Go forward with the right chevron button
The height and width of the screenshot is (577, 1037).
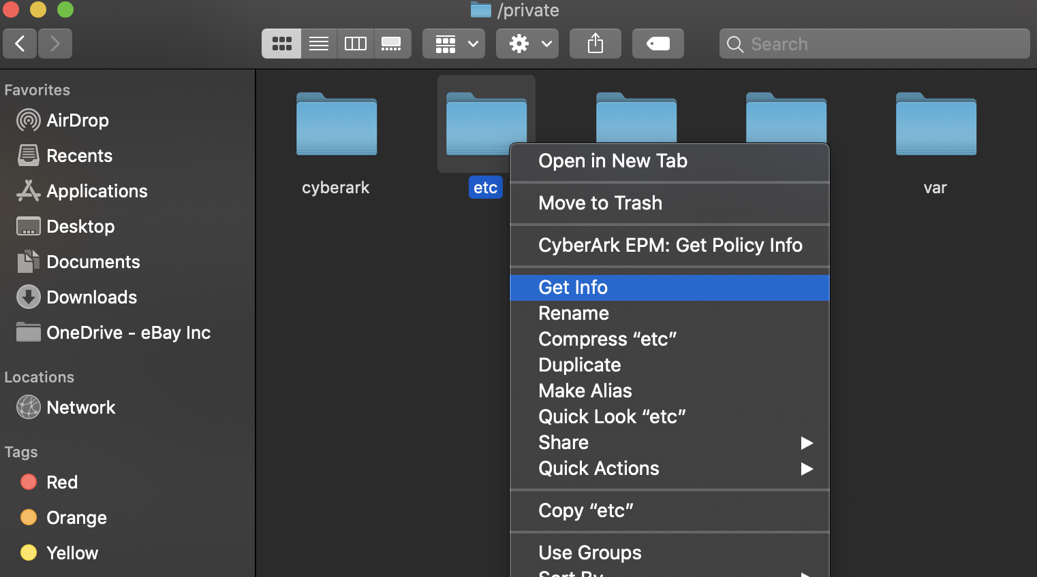coord(55,44)
